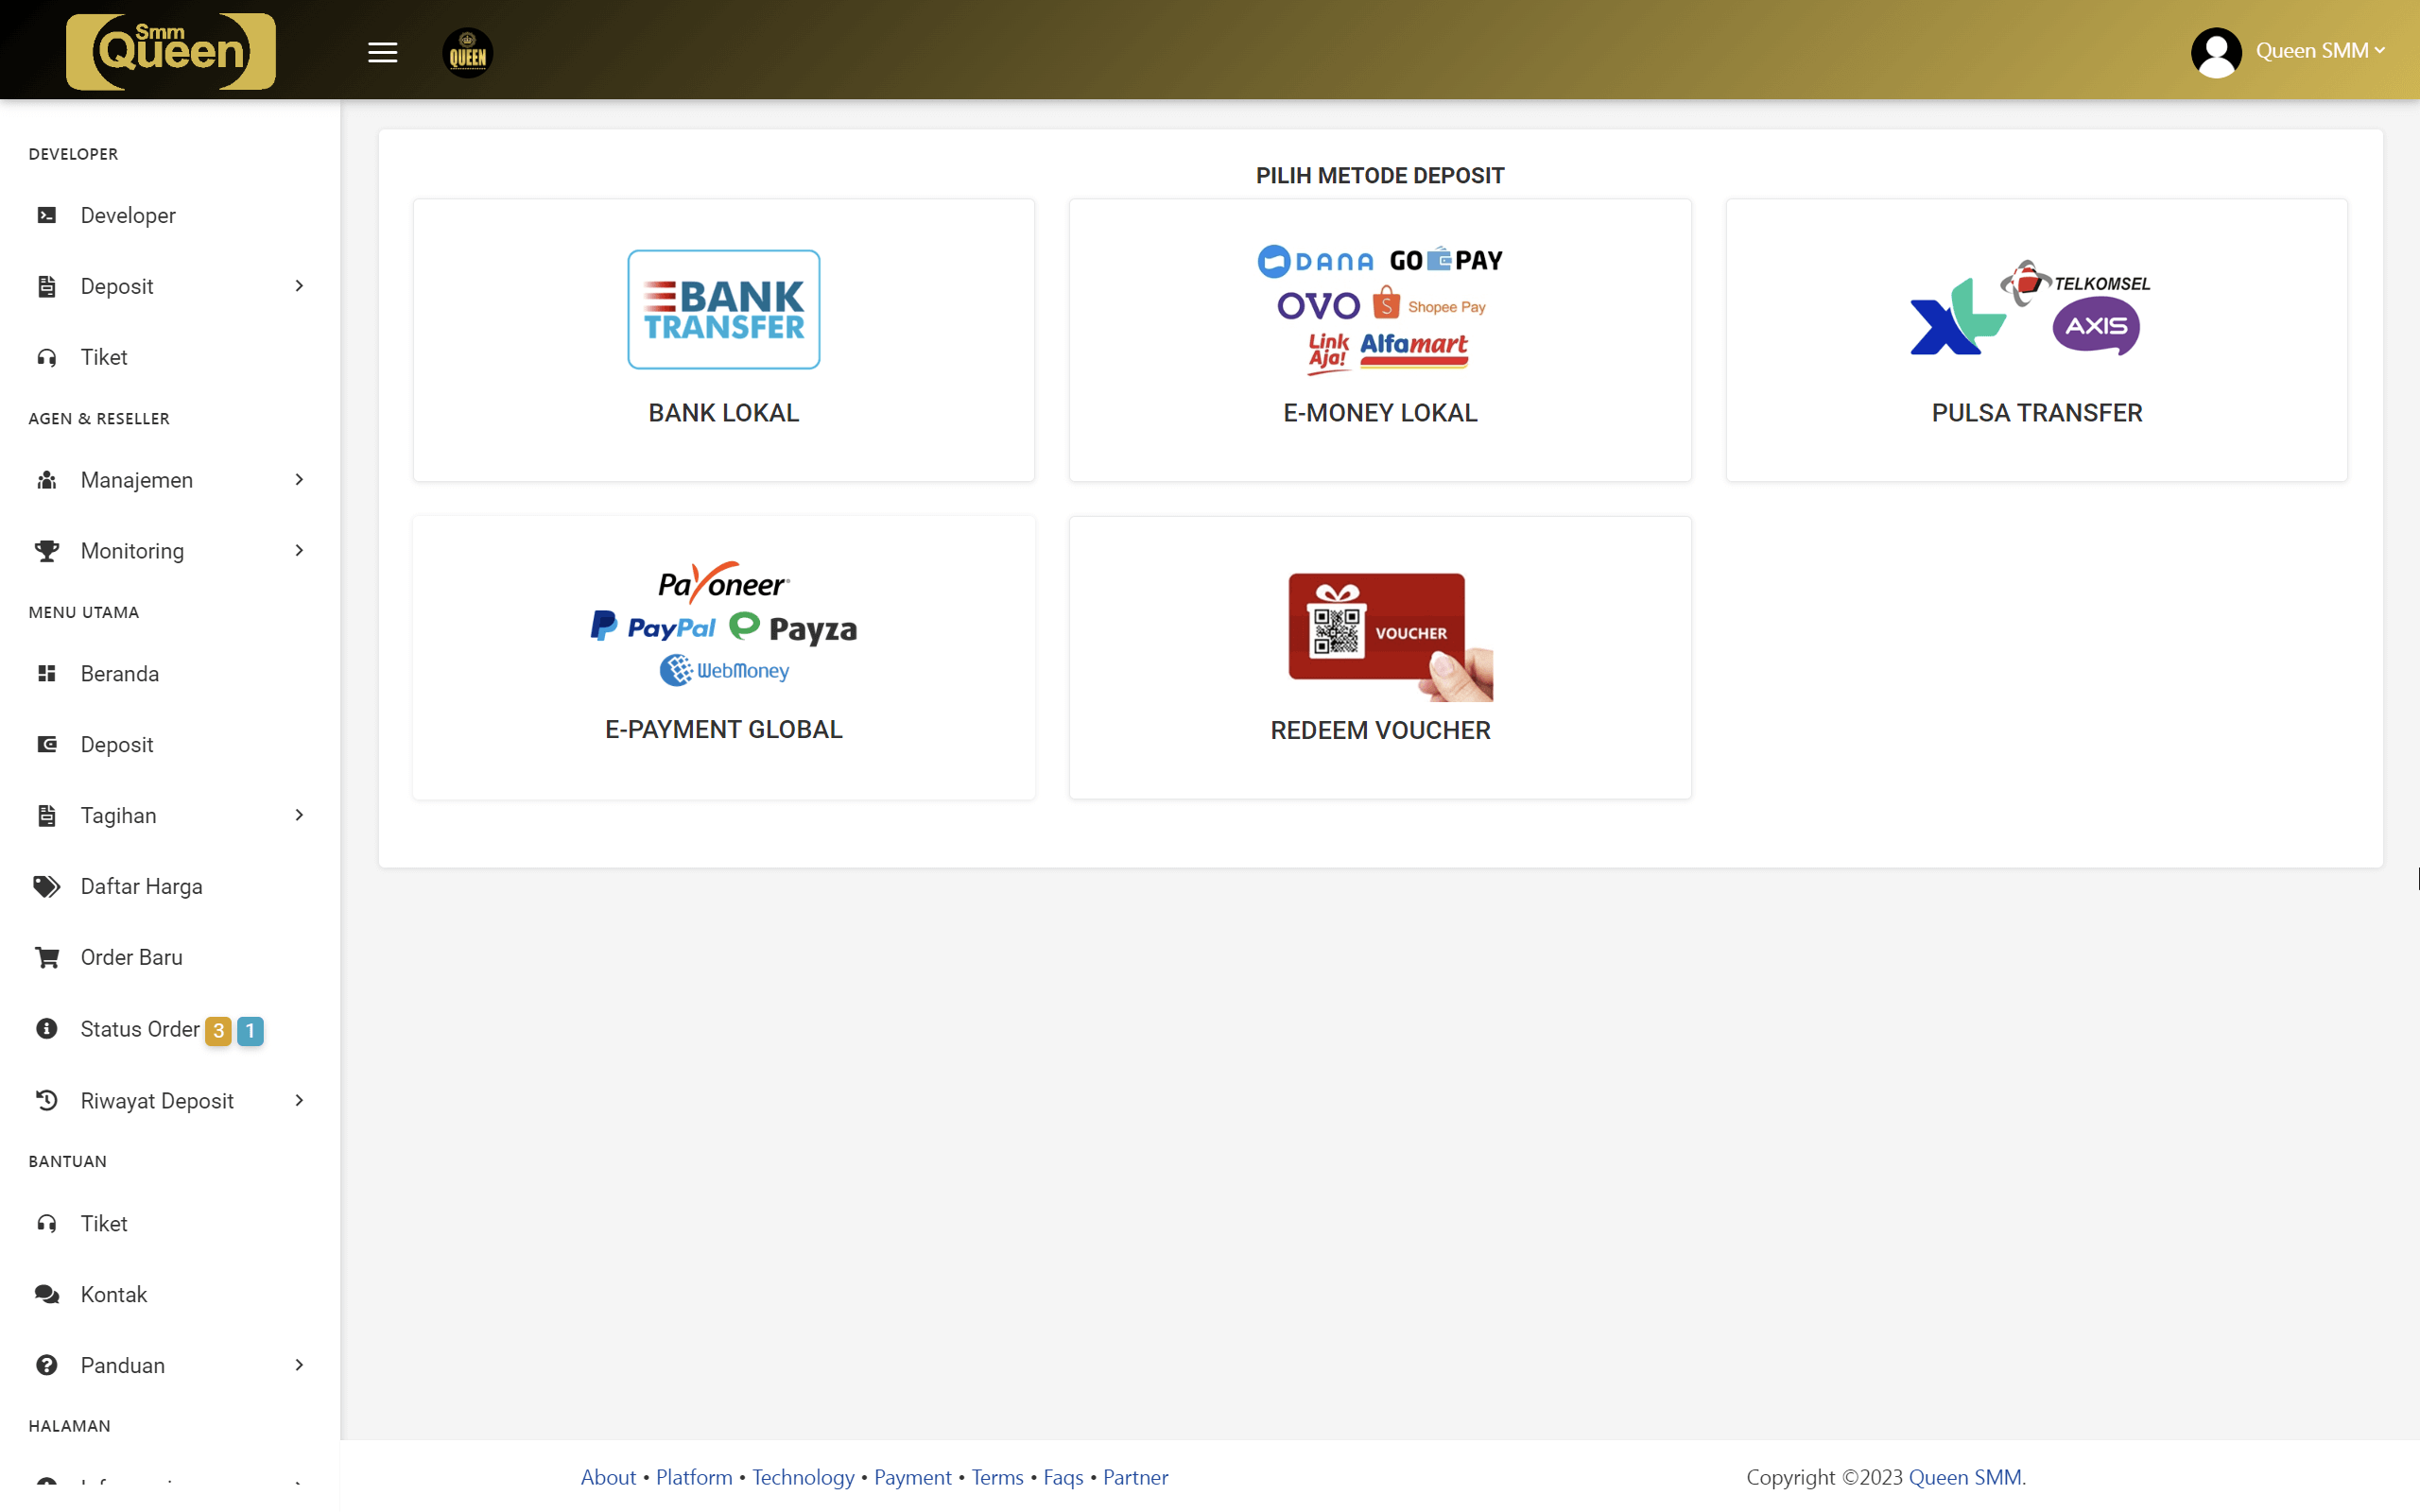This screenshot has width=2420, height=1512.
Task: Open the Platform footer link
Action: [x=694, y=1478]
